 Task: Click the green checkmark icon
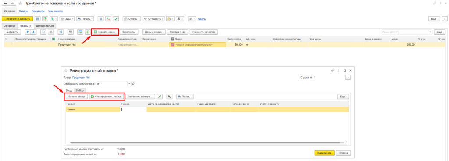pos(116,19)
